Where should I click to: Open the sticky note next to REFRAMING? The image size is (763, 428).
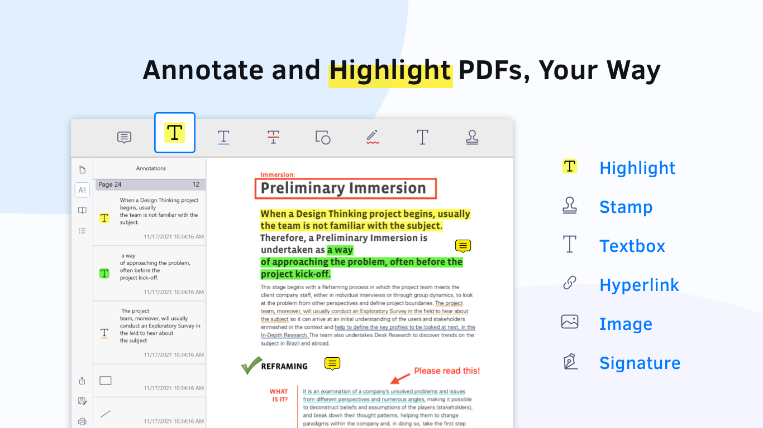point(332,364)
